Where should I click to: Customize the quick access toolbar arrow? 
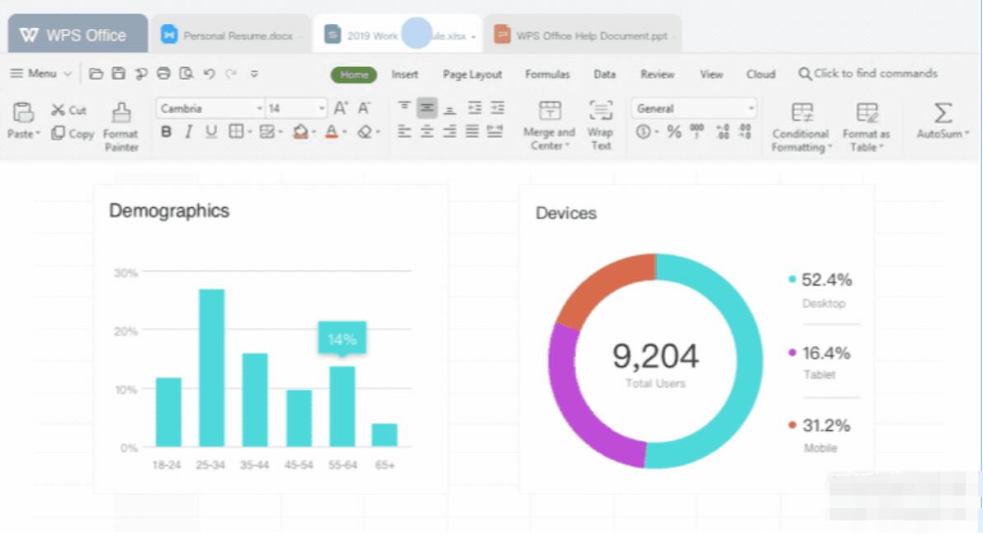pyautogui.click(x=254, y=74)
